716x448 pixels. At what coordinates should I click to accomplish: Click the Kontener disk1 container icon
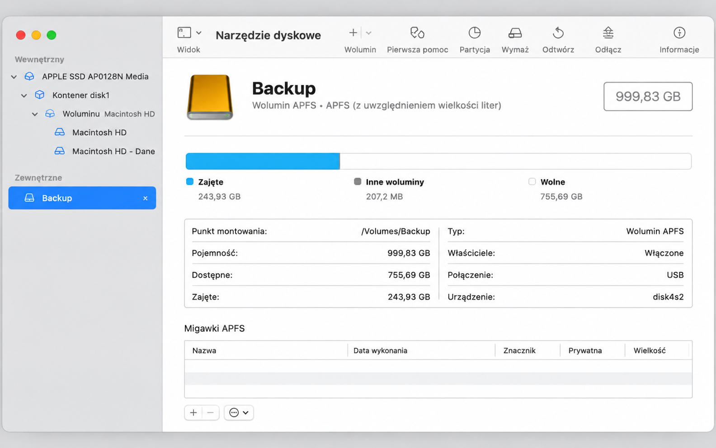pos(40,95)
